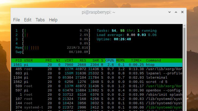Click the Load average 0.03 value

(x=142, y=35)
